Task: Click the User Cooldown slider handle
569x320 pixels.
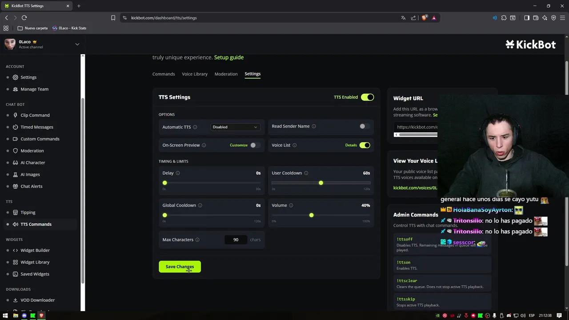Action: click(321, 183)
